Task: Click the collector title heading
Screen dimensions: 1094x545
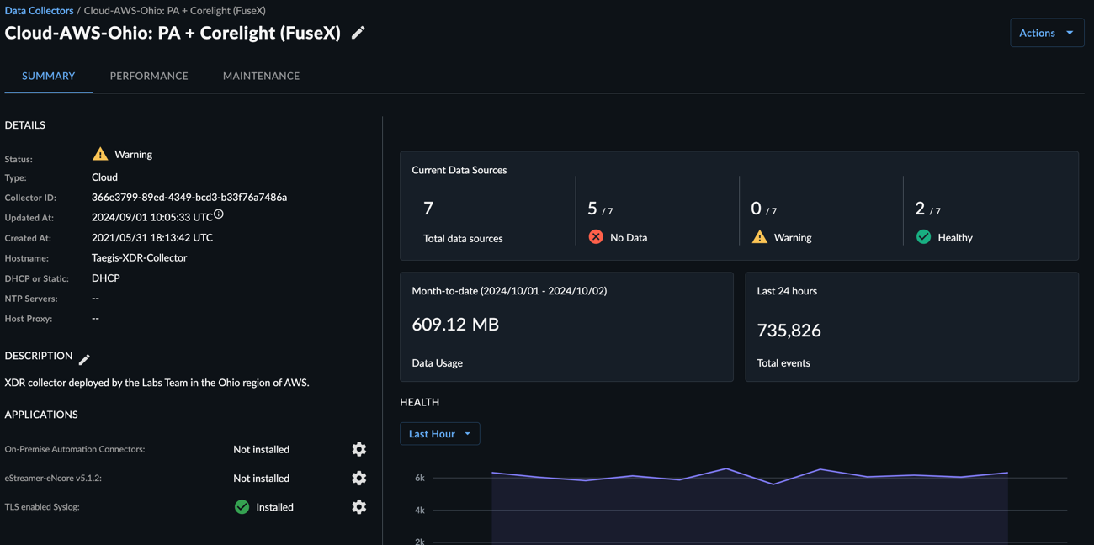Action: [173, 33]
